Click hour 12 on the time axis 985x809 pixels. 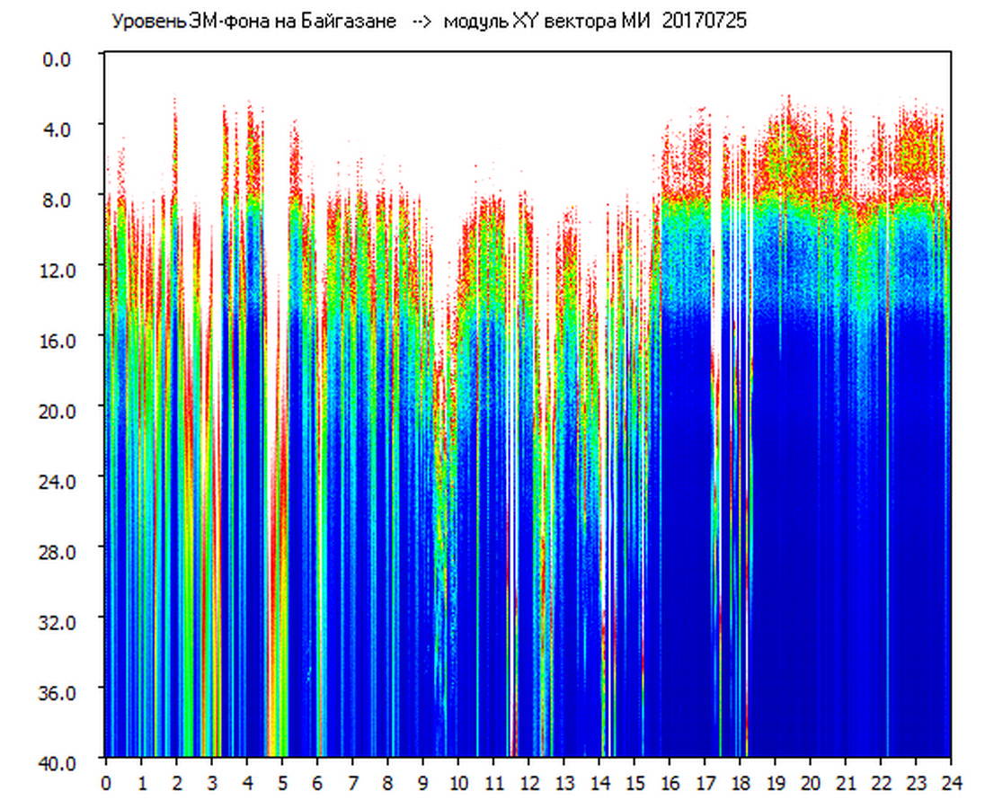(x=528, y=783)
